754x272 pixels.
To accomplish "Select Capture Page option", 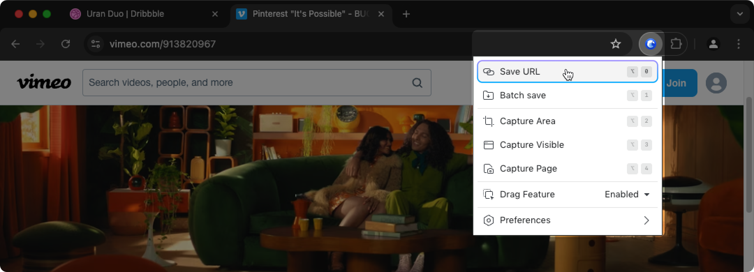I will (x=567, y=168).
